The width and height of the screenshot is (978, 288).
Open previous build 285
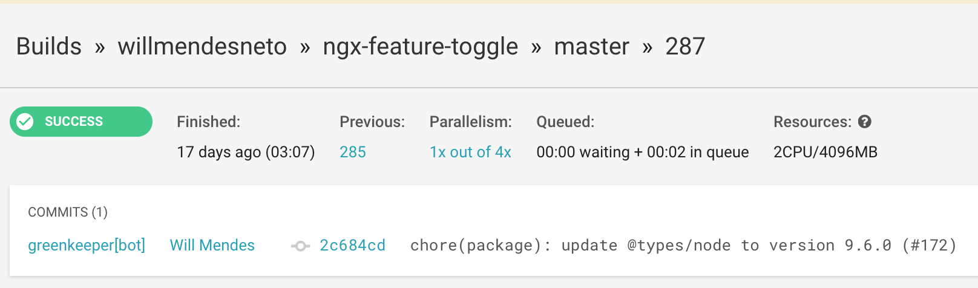(353, 152)
